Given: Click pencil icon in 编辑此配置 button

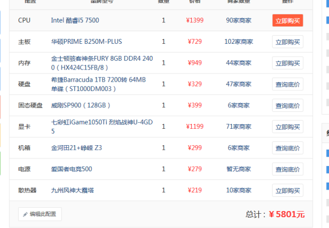Looking at the screenshot, I should click(25, 214).
